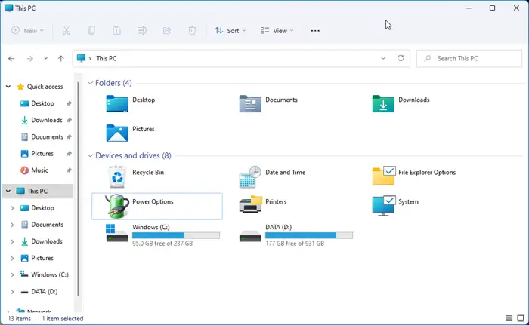Viewport: 529px width, 325px height.
Task: Collapse the Quick access tree node
Action: click(8, 87)
